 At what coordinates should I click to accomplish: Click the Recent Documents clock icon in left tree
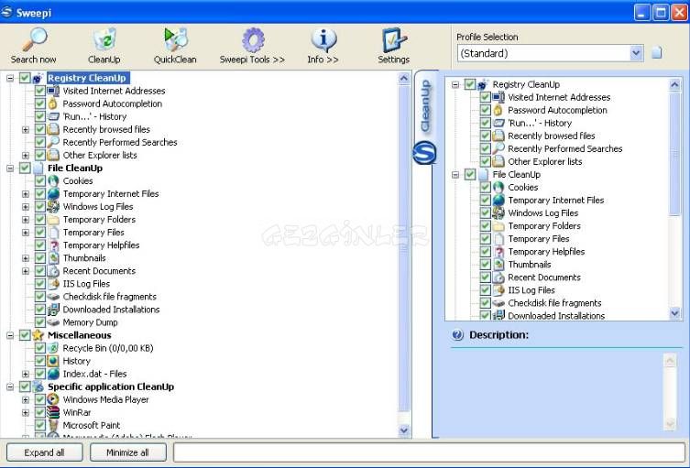coord(53,271)
